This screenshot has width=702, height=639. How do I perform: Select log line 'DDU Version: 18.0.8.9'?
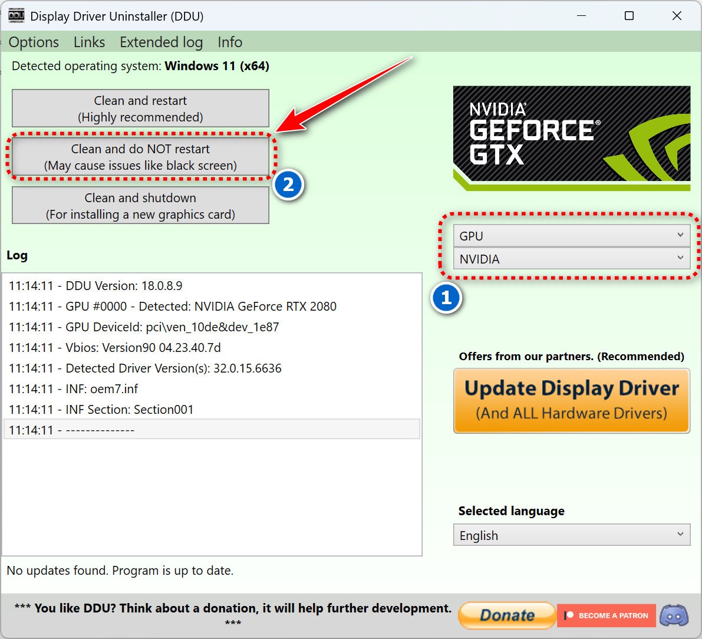(x=212, y=286)
